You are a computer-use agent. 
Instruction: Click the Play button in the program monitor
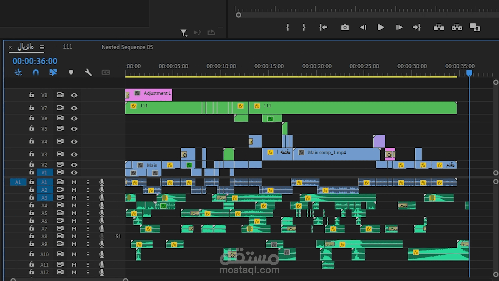[x=381, y=27]
